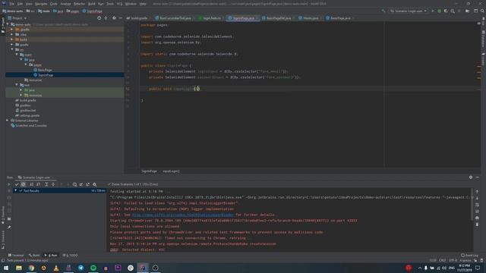Rerun tests with green play icon in Run panel
Image resolution: width=486 pixels, height=273 pixels.
click(9, 184)
